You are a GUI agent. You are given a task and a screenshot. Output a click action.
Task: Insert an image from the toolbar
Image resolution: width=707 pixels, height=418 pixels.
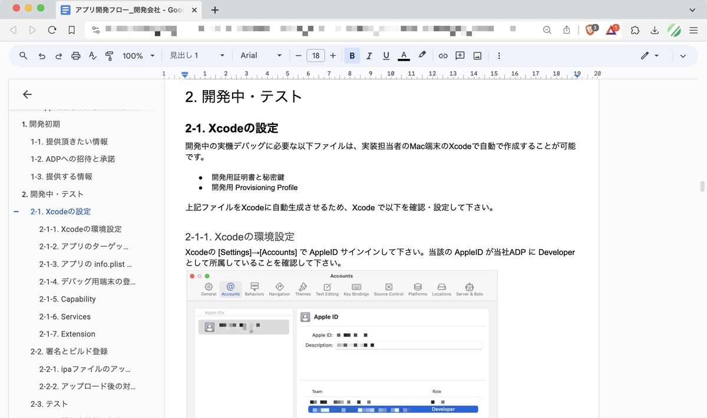point(477,56)
